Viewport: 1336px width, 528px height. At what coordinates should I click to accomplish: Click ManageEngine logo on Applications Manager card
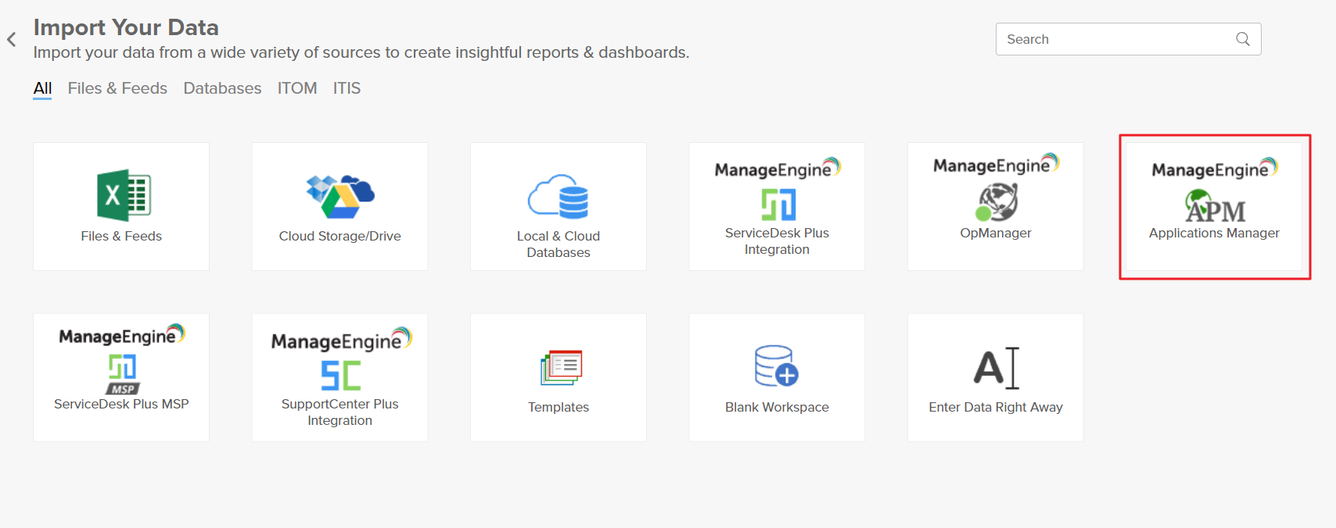tap(1214, 169)
